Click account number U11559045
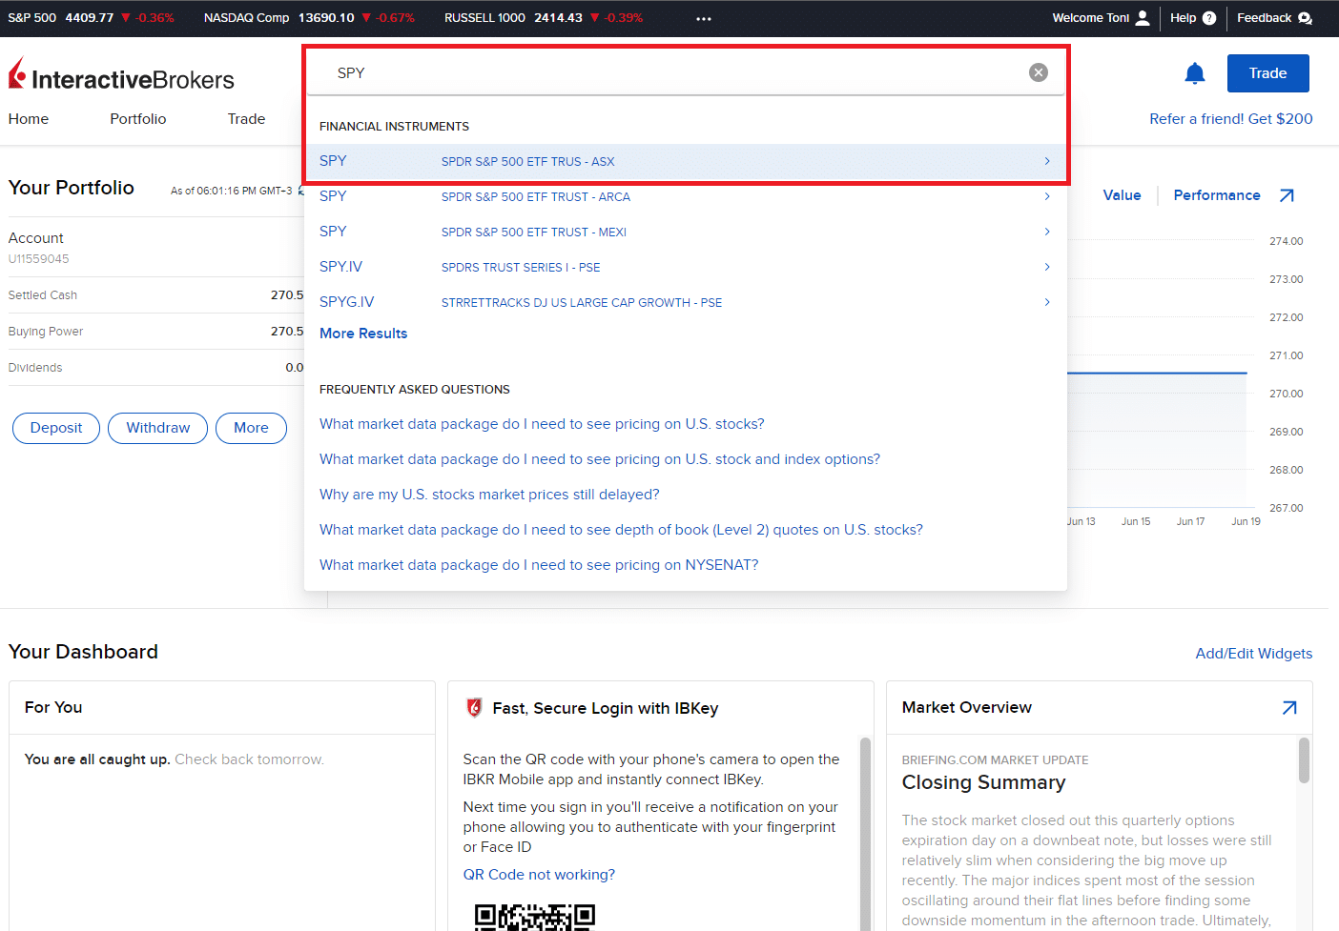1339x931 pixels. click(x=38, y=259)
